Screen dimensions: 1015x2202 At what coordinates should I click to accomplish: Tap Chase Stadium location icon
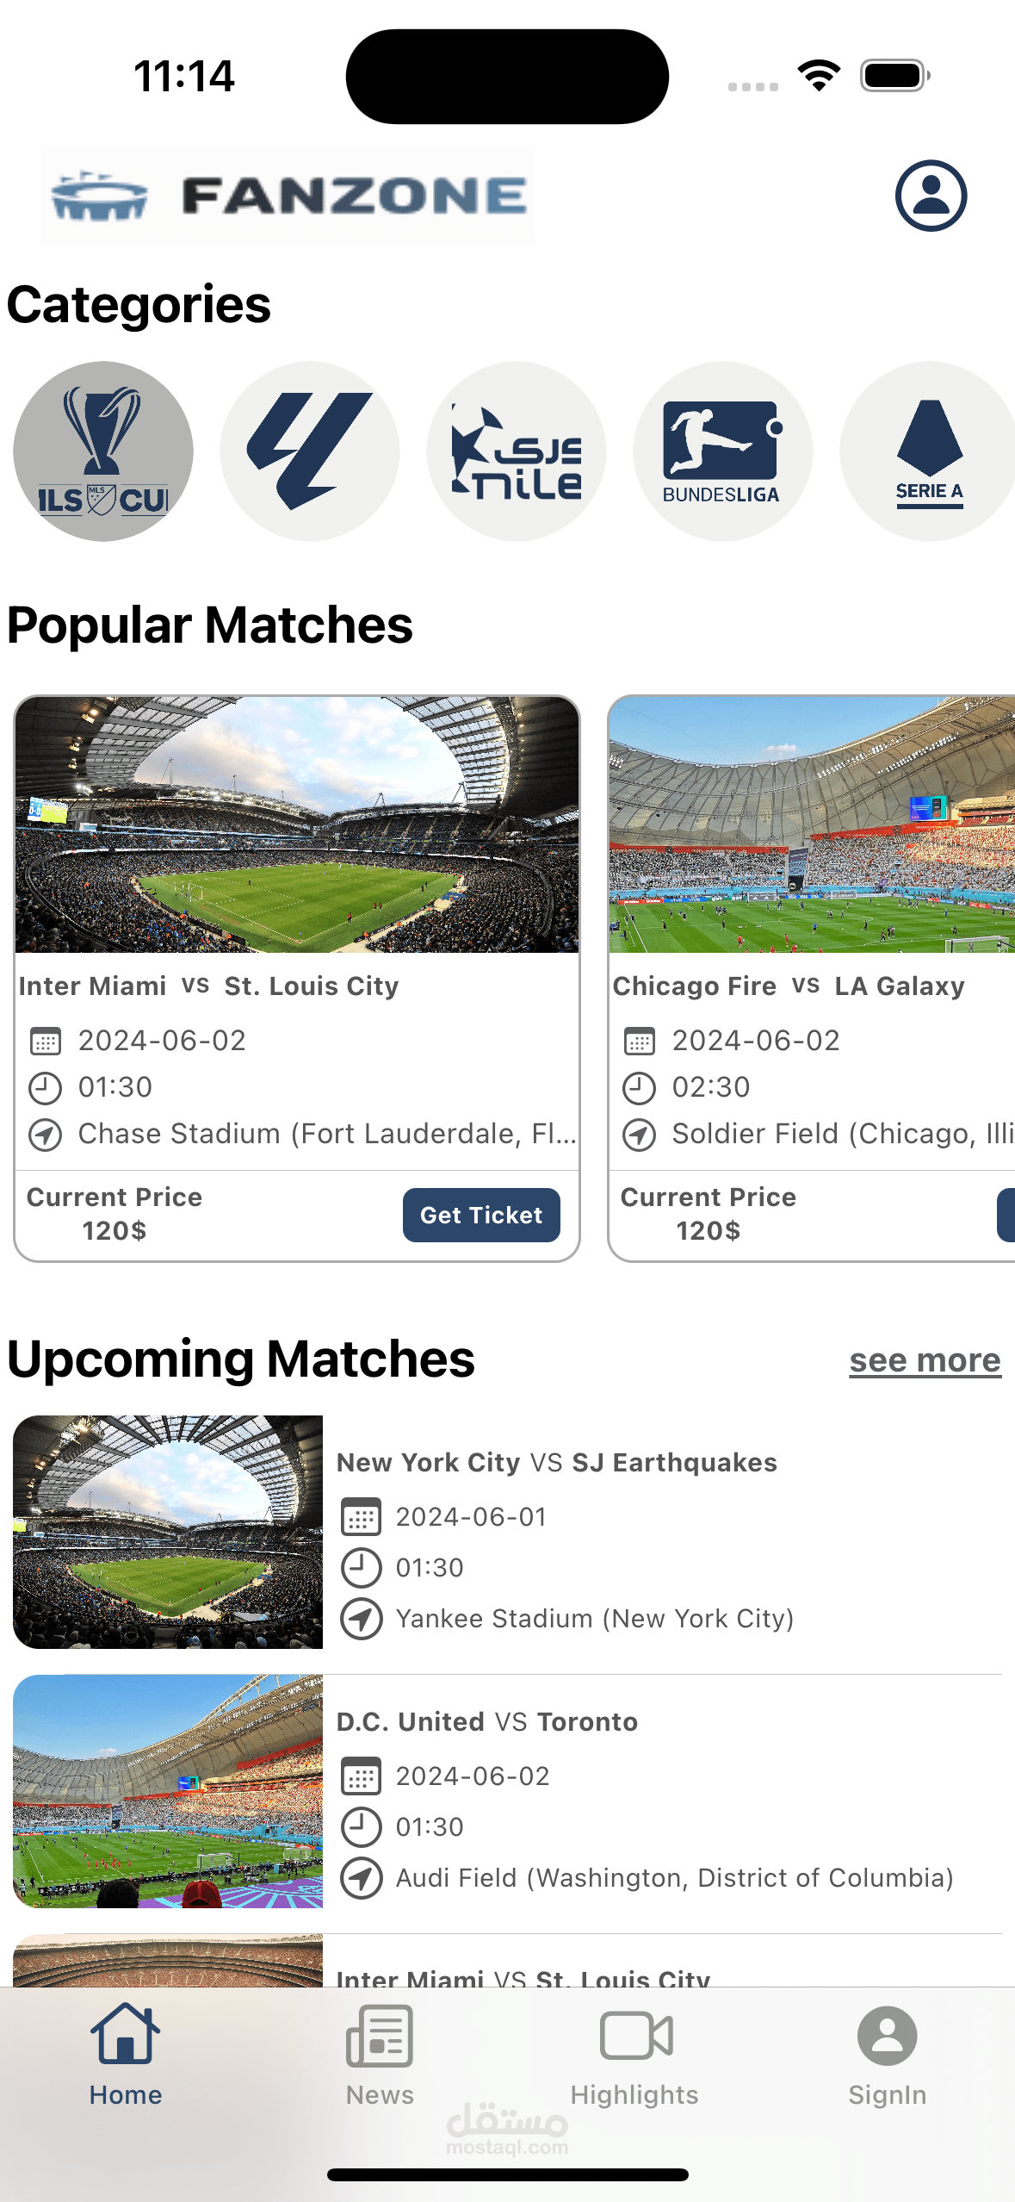coord(45,1135)
